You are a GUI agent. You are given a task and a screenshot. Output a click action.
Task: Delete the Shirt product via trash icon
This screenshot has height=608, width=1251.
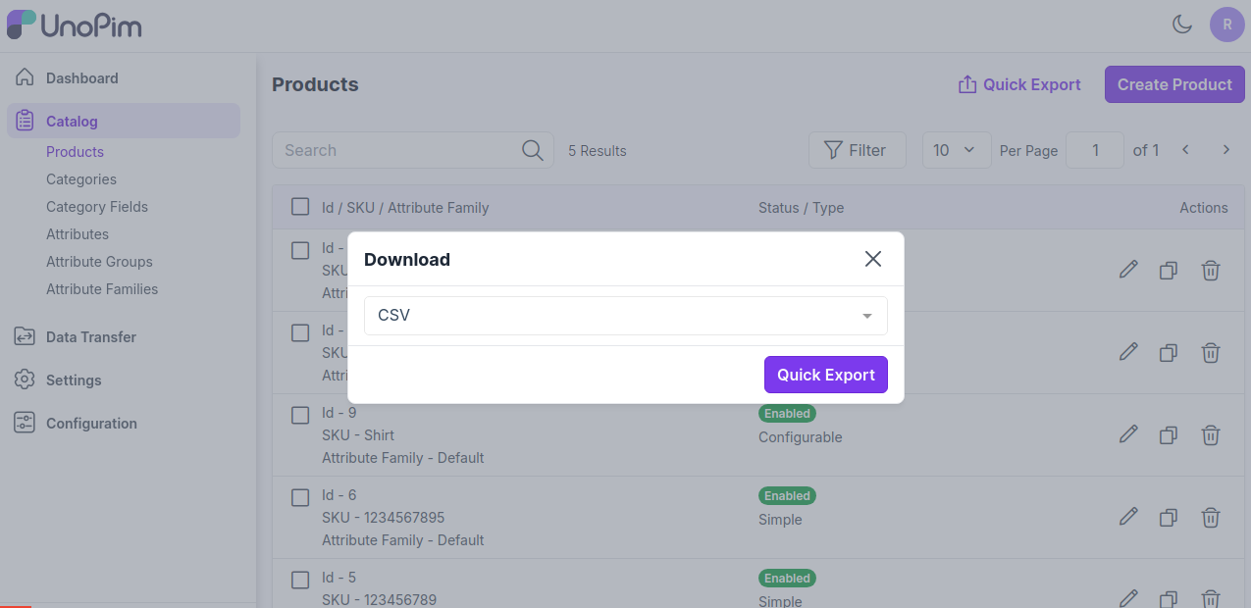1211,434
